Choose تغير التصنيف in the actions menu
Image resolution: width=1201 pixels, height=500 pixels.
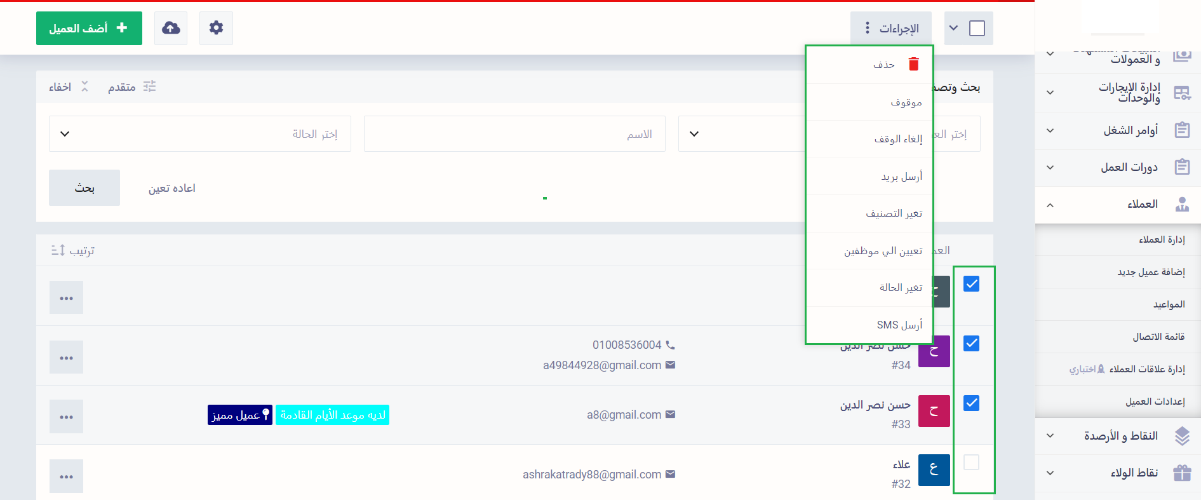[894, 213]
